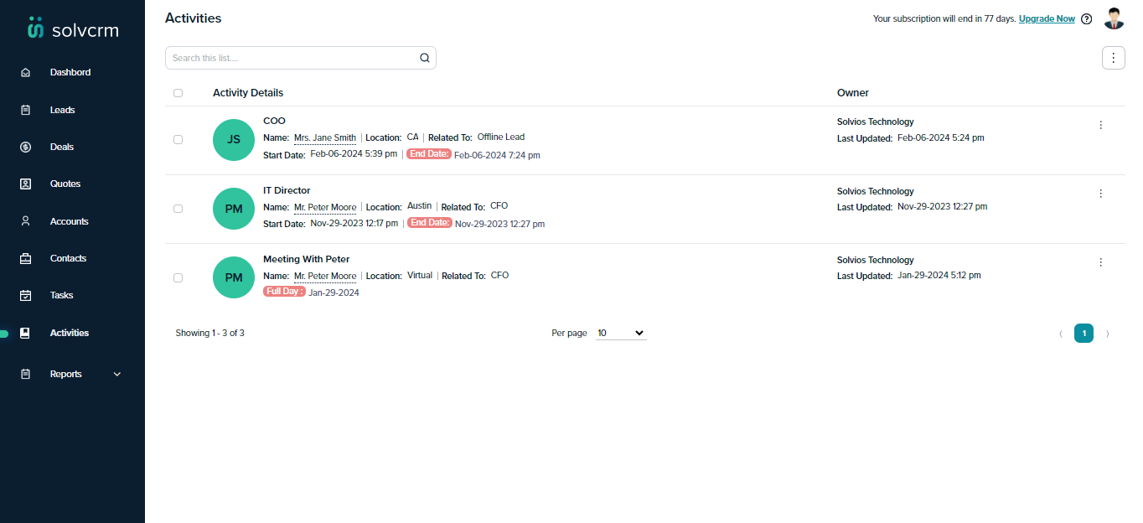Go to next page arrow
The height and width of the screenshot is (523, 1143).
(1108, 334)
